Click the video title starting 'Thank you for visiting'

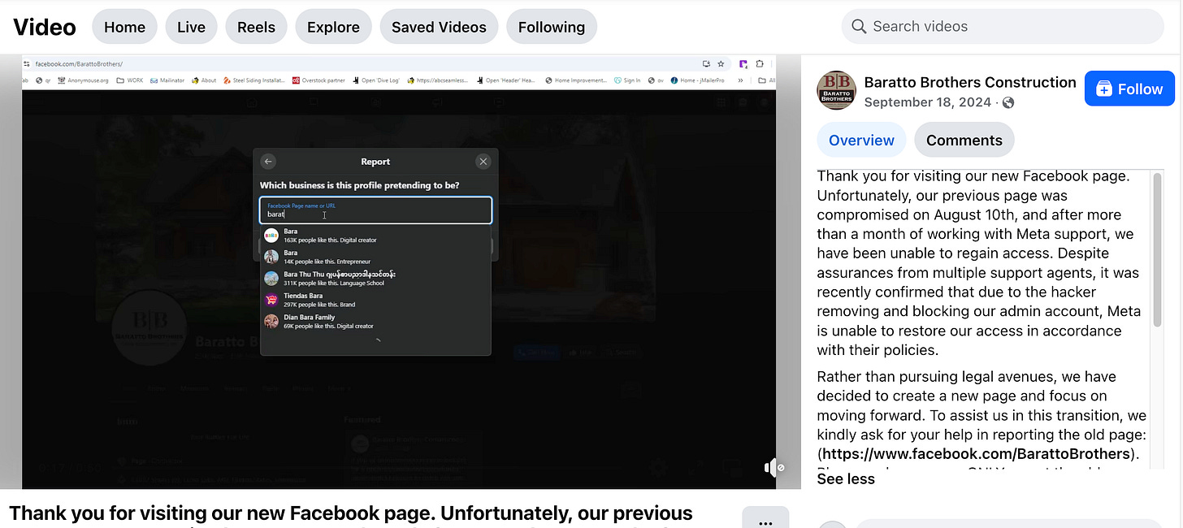coord(351,513)
